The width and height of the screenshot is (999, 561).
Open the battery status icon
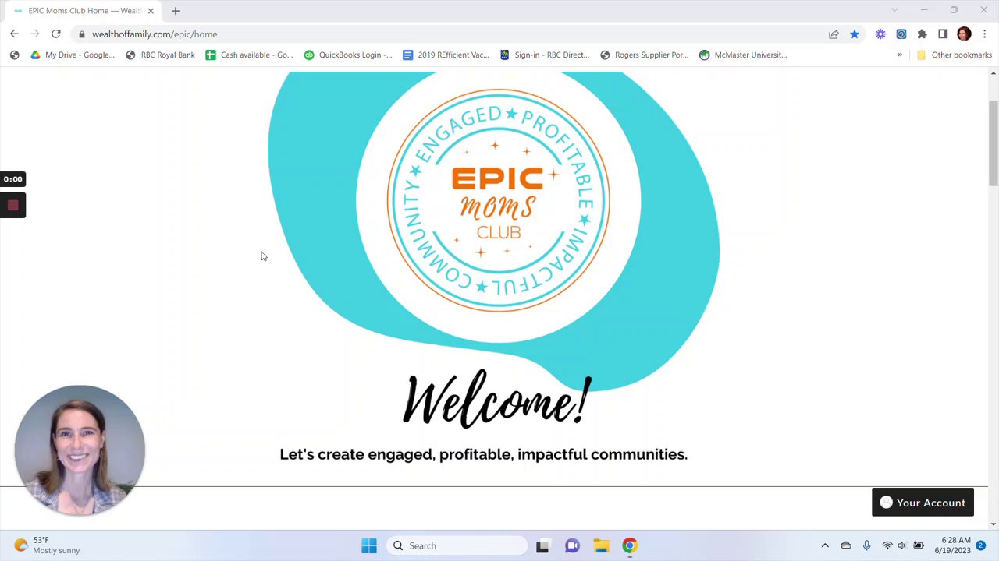919,545
